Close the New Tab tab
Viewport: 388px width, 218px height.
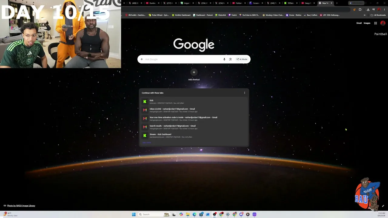[x=331, y=3]
